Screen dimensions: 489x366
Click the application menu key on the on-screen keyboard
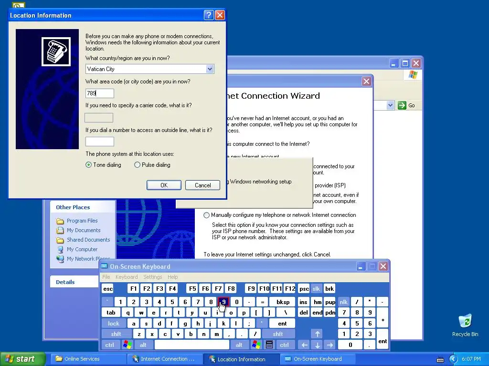(269, 345)
